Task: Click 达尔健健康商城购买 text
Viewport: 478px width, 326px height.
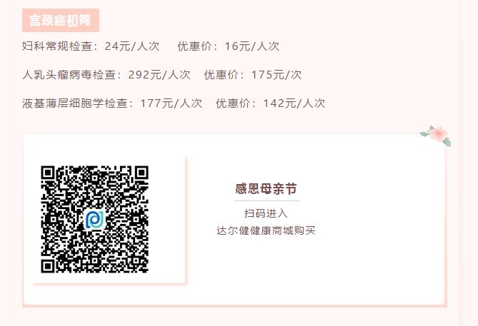Action: 266,230
